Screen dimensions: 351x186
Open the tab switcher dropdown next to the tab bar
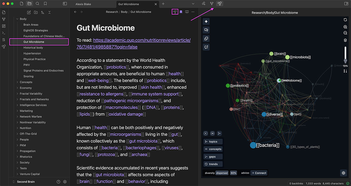pos(193,4)
